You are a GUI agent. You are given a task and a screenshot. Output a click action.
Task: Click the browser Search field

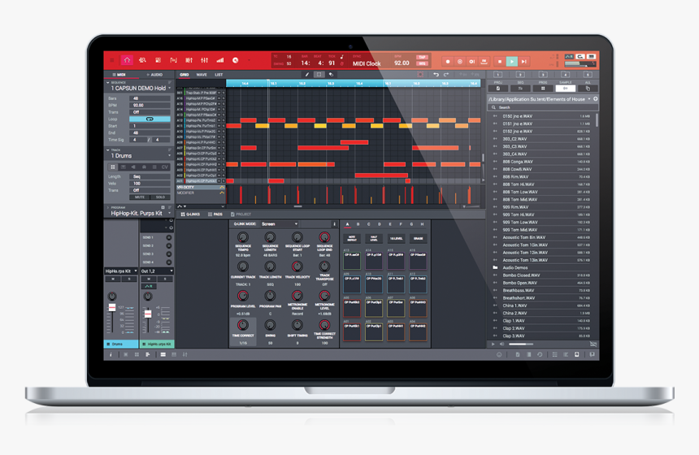(542, 107)
